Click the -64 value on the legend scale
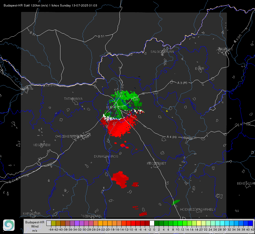255x234 pixels. click(x=51, y=230)
